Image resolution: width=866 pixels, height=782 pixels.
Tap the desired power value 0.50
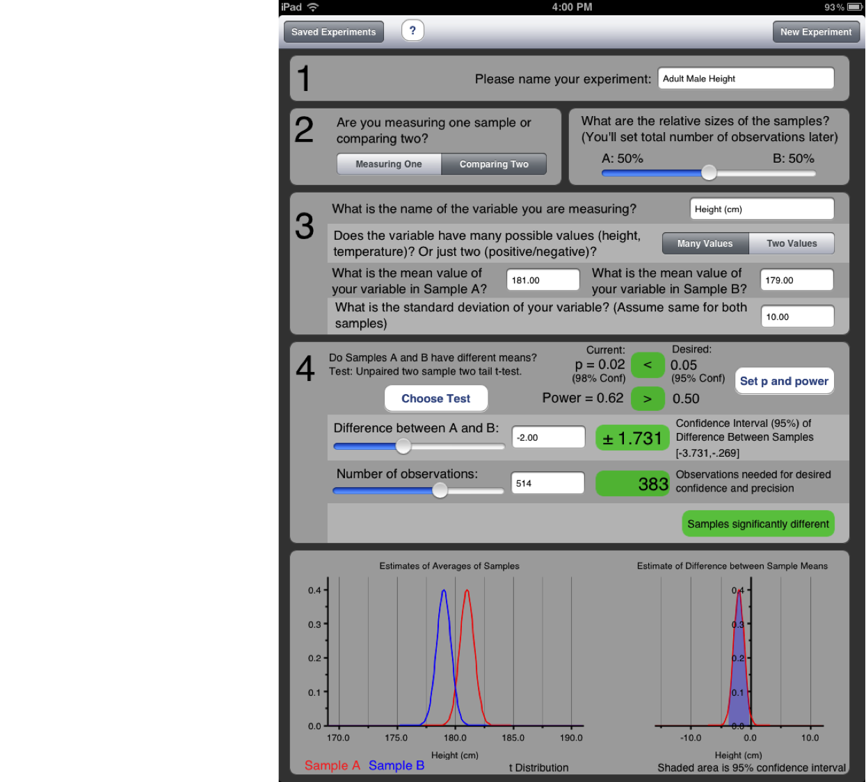pos(686,399)
